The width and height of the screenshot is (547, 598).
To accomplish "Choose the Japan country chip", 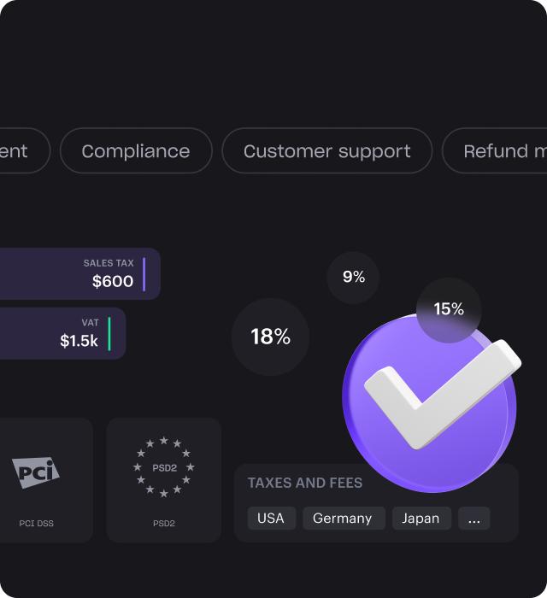I will [x=421, y=518].
